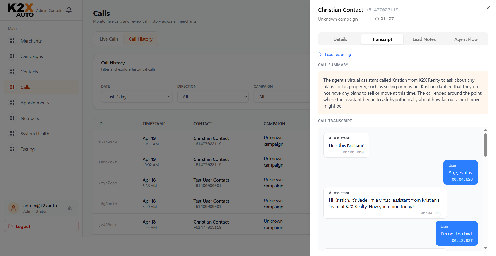The image size is (496, 256).
Task: Open the admin account settings gear
Action: click(x=70, y=208)
